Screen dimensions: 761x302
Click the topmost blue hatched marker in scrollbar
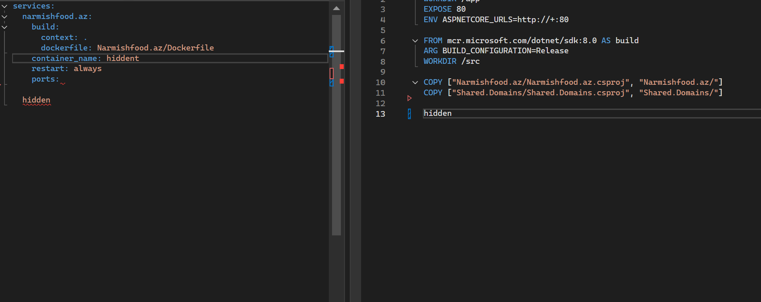[332, 48]
